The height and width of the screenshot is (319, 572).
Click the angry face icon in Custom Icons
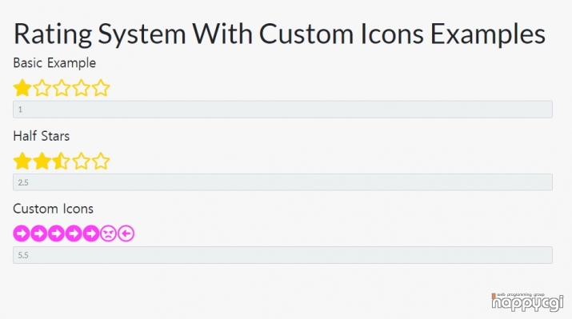[108, 233]
